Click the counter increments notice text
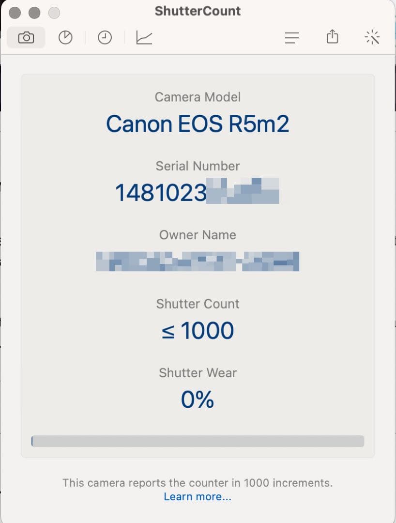The width and height of the screenshot is (396, 523). click(198, 483)
